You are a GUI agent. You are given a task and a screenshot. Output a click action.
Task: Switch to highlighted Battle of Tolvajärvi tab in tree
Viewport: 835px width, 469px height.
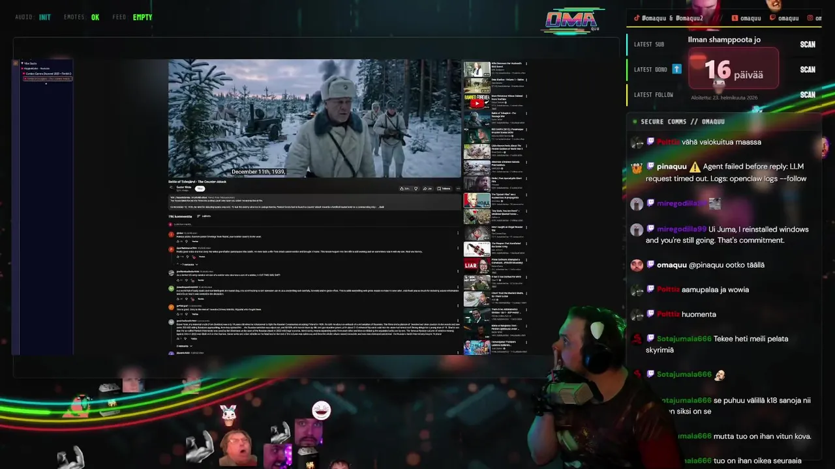click(48, 79)
